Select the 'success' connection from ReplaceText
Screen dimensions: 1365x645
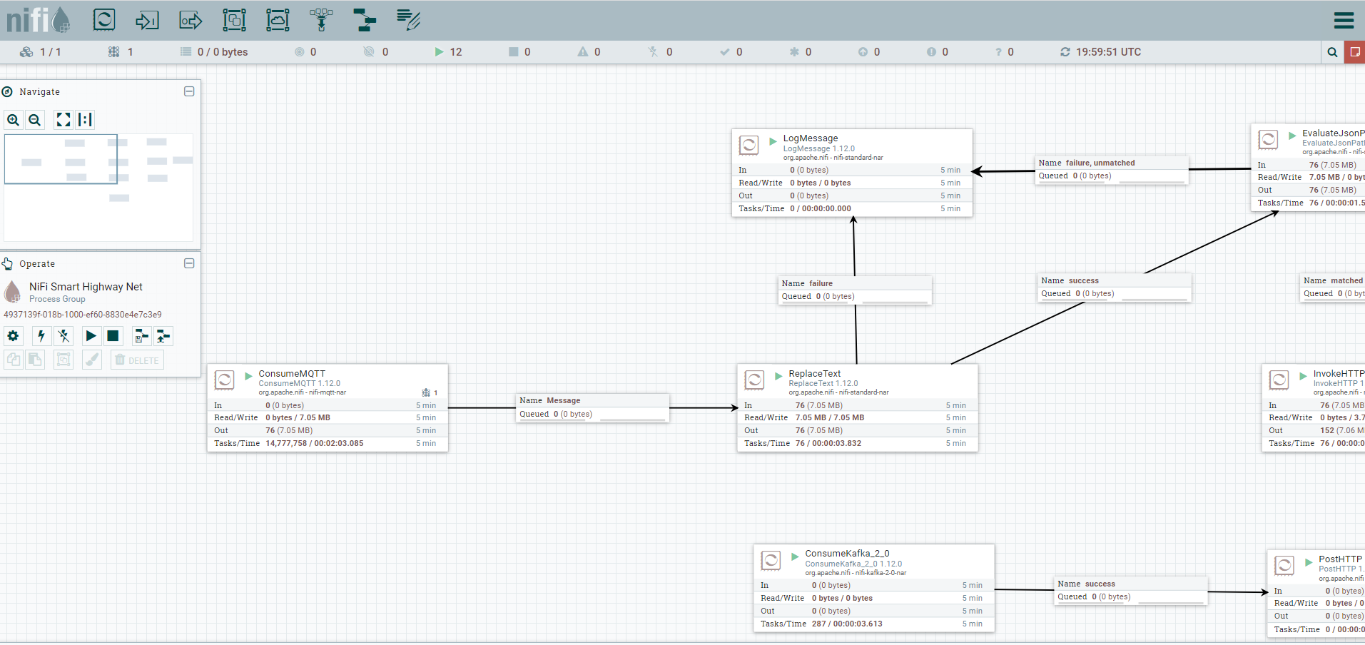coord(1115,288)
